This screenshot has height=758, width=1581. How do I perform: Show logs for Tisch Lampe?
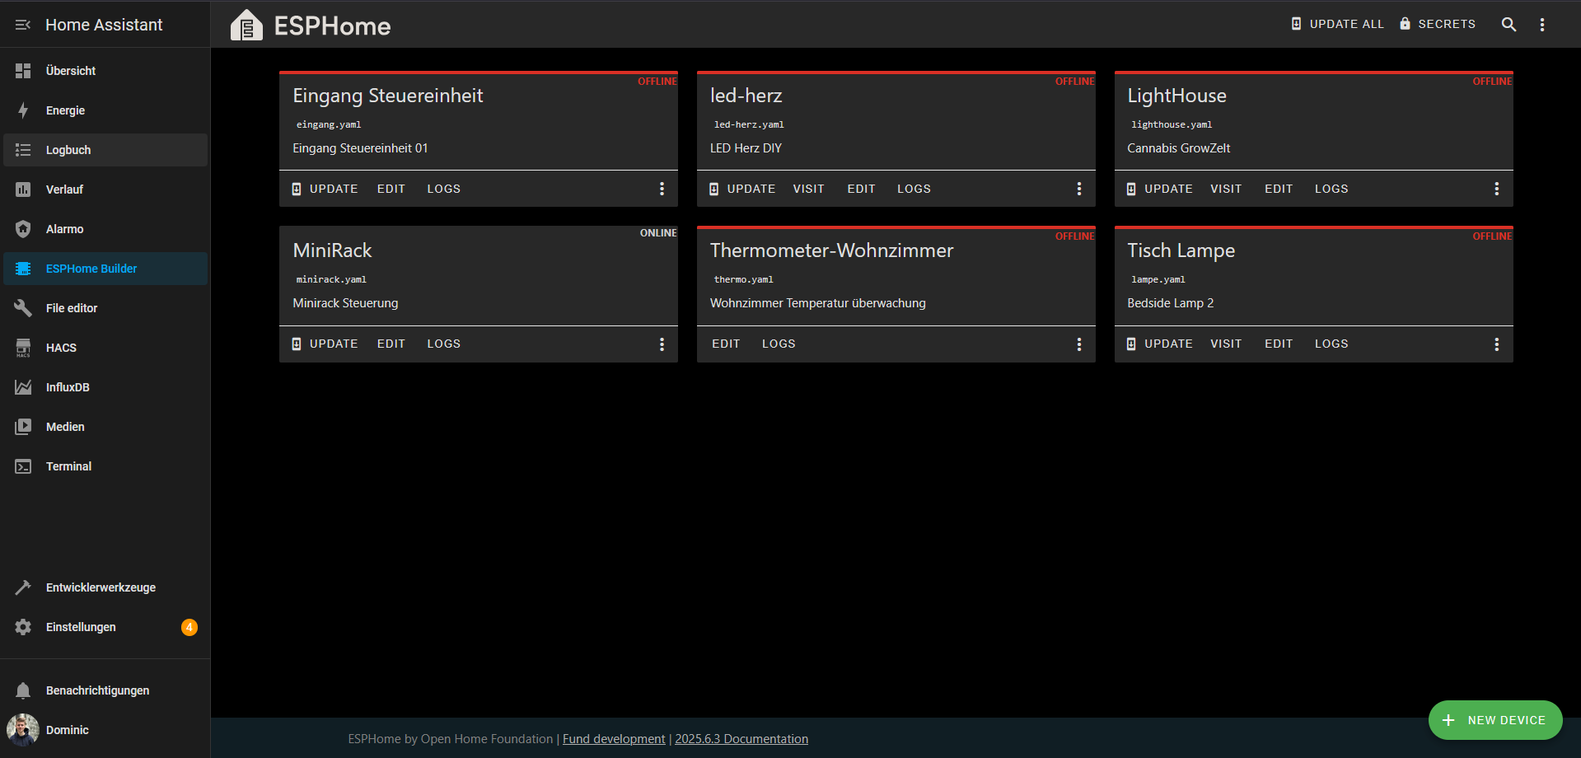(x=1331, y=344)
